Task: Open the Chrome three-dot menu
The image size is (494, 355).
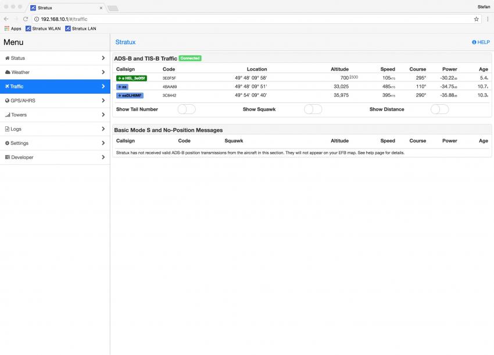Action: click(488, 19)
